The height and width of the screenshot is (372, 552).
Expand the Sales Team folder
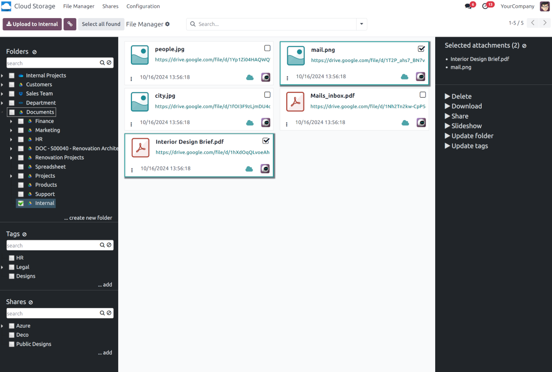2,94
